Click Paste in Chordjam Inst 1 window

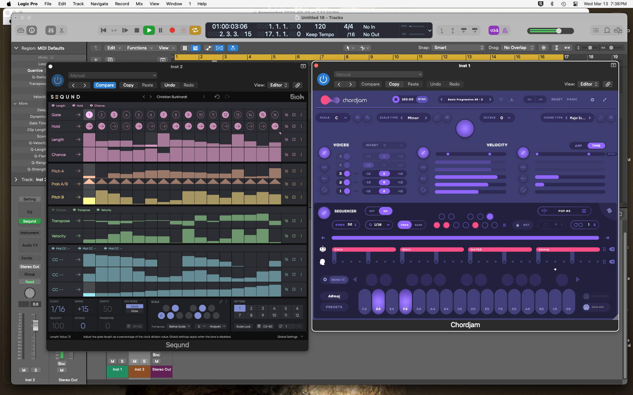(x=413, y=84)
